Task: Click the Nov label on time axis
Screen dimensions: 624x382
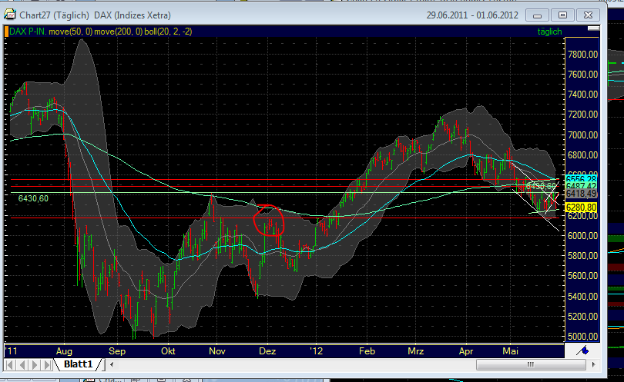Action: [217, 351]
